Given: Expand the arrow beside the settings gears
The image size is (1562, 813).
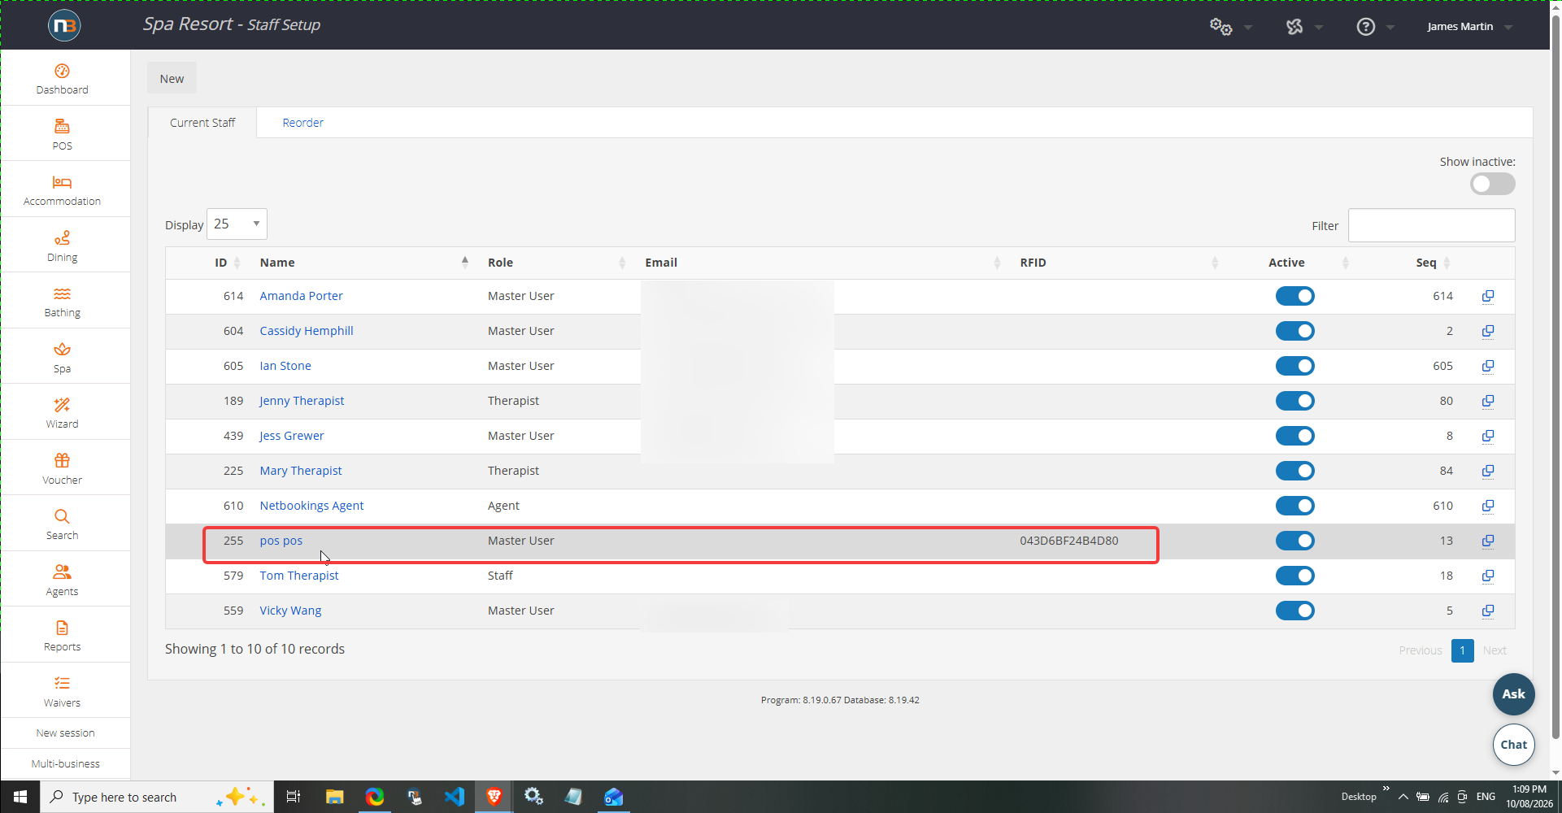Looking at the screenshot, I should coord(1248,28).
